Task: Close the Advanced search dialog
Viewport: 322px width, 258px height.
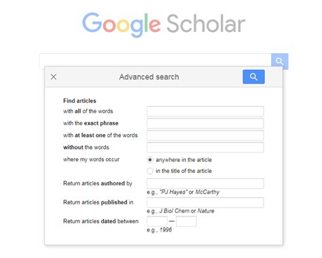Action: tap(54, 77)
